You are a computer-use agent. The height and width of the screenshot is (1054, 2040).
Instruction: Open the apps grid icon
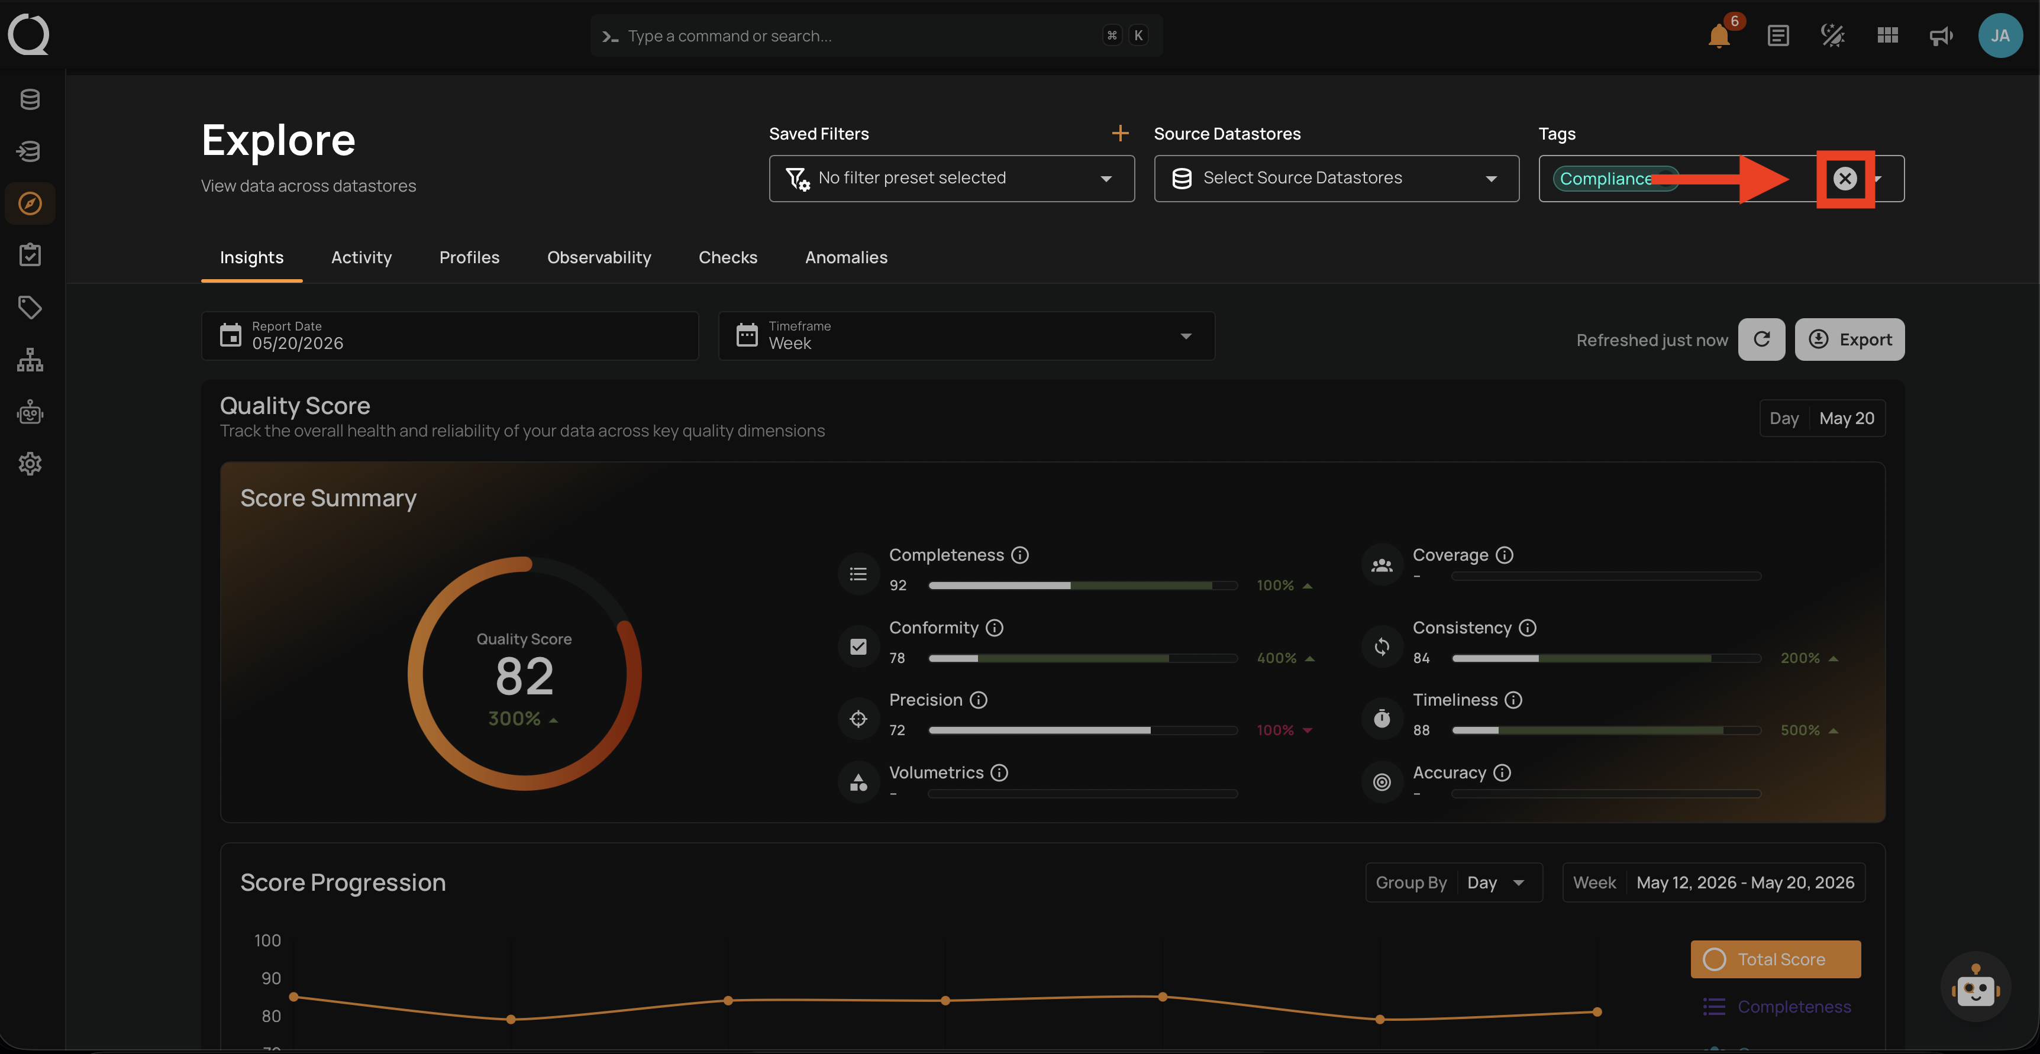point(1887,35)
